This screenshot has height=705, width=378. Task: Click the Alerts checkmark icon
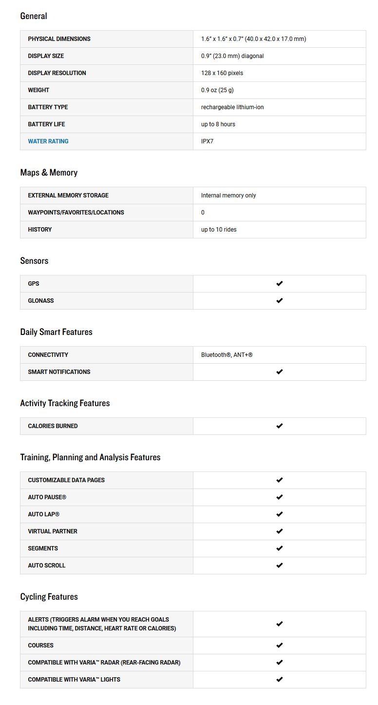280,624
